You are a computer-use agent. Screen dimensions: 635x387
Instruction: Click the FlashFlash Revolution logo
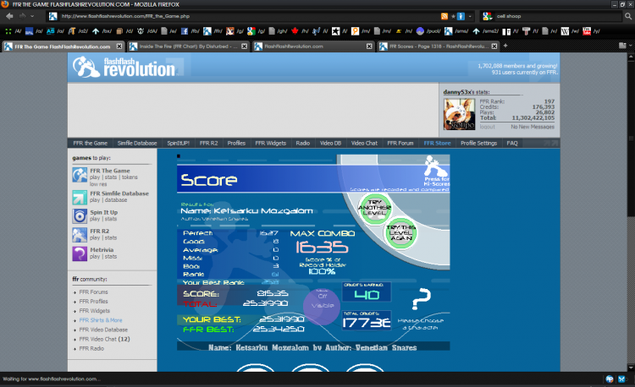point(124,67)
